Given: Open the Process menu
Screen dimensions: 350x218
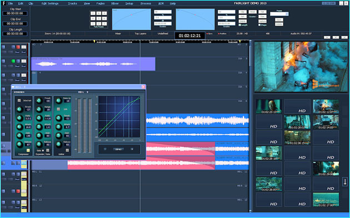Looking at the screenshot, I should click(x=146, y=3).
